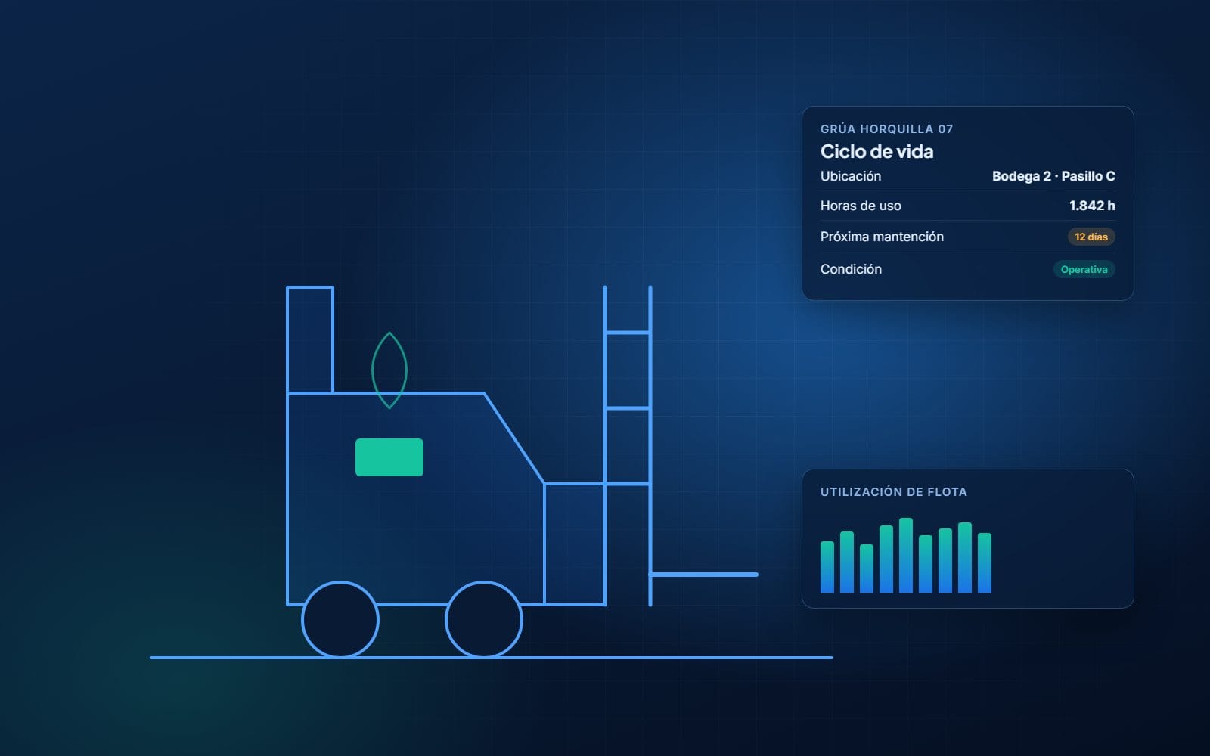Click the 'Ubicación' label
Image resolution: width=1210 pixels, height=756 pixels.
point(851,176)
